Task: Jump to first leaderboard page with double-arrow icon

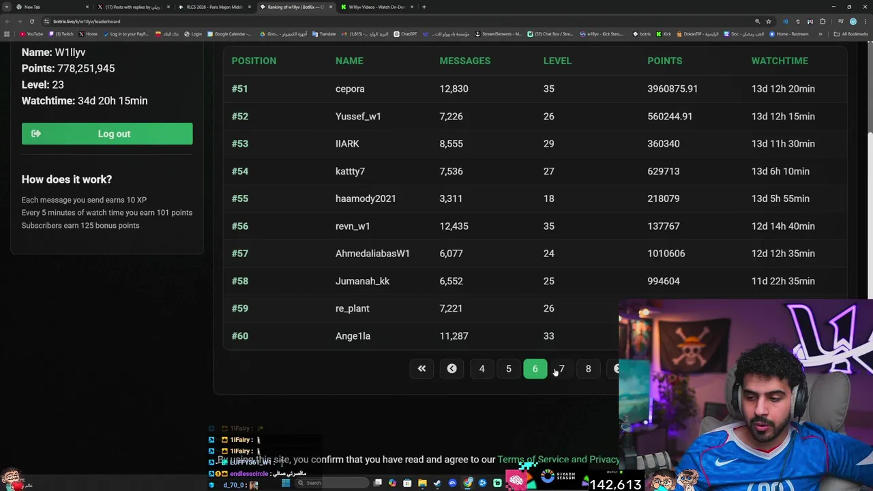Action: [x=421, y=369]
